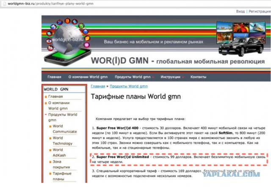Click the tropical beach thumbnail in banner

(224, 27)
